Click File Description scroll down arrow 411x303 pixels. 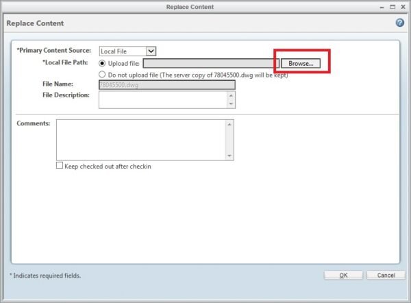pos(231,104)
